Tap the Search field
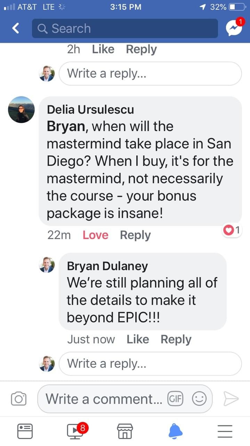The width and height of the screenshot is (250, 446). tap(125, 29)
